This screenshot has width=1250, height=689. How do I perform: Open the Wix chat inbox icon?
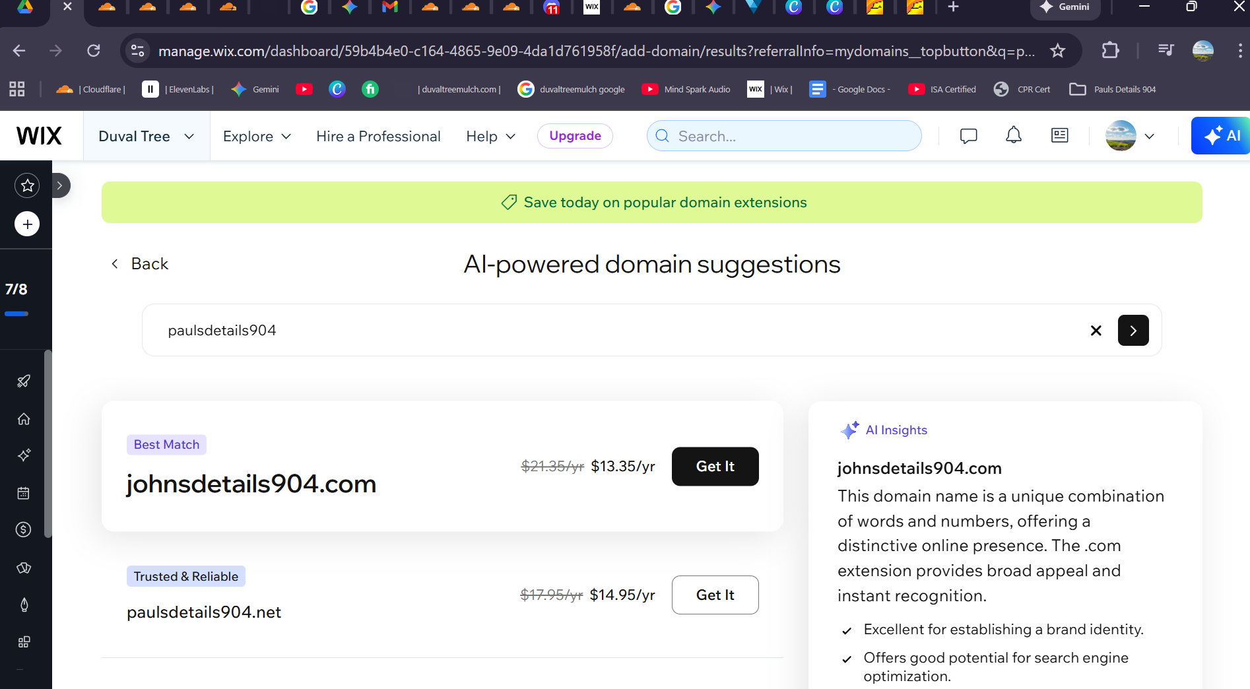[x=968, y=136]
